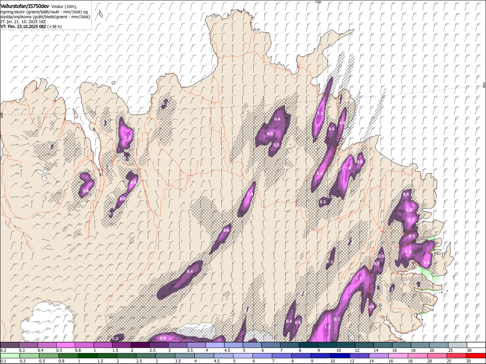Click the 'IT: þri. 21. 10. 2025 18Z' line
The width and height of the screenshot is (486, 364).
(x=23, y=22)
